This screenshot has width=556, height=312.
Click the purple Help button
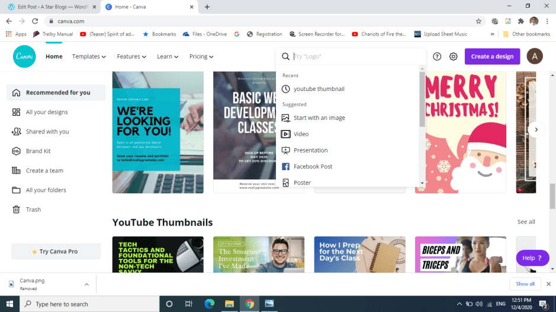[x=532, y=258]
